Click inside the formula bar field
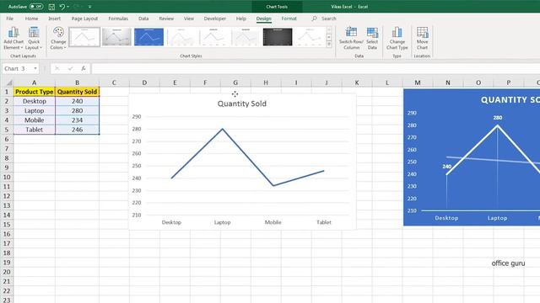 pos(315,69)
